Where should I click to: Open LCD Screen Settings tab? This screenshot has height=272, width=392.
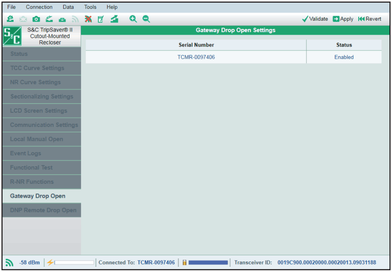coord(42,111)
